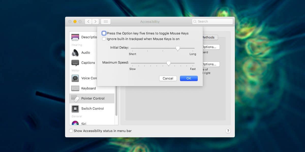Minimize window with the yellow button
Screen dimensions: 305x152
point(75,22)
